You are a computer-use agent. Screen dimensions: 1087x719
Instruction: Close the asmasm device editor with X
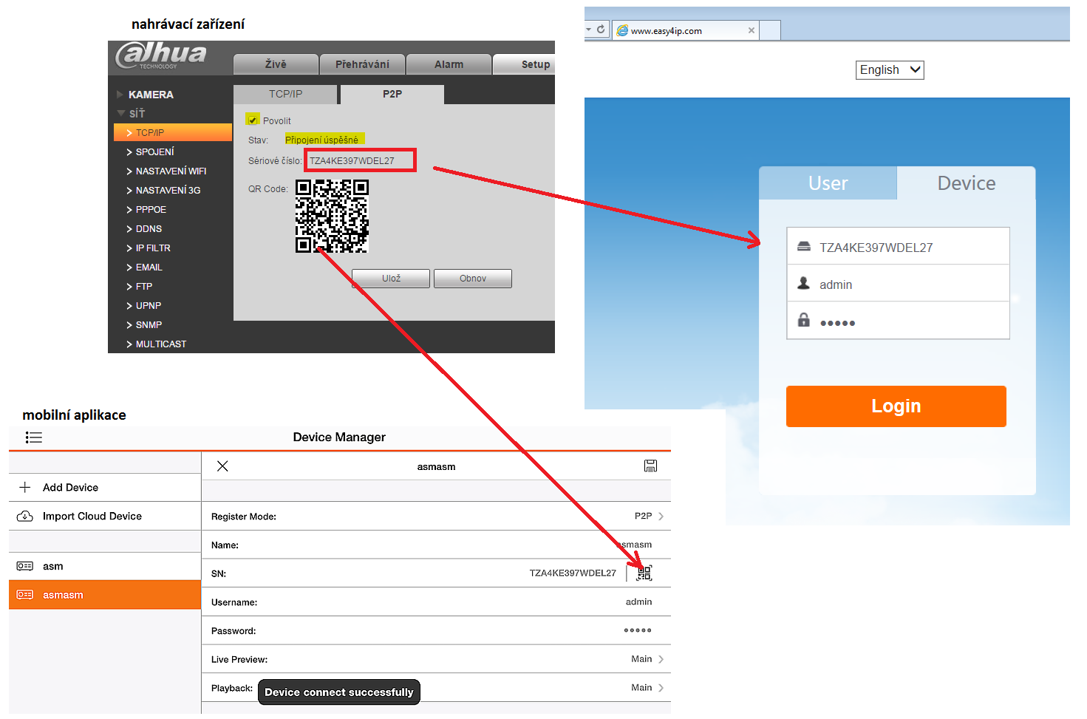(x=222, y=466)
